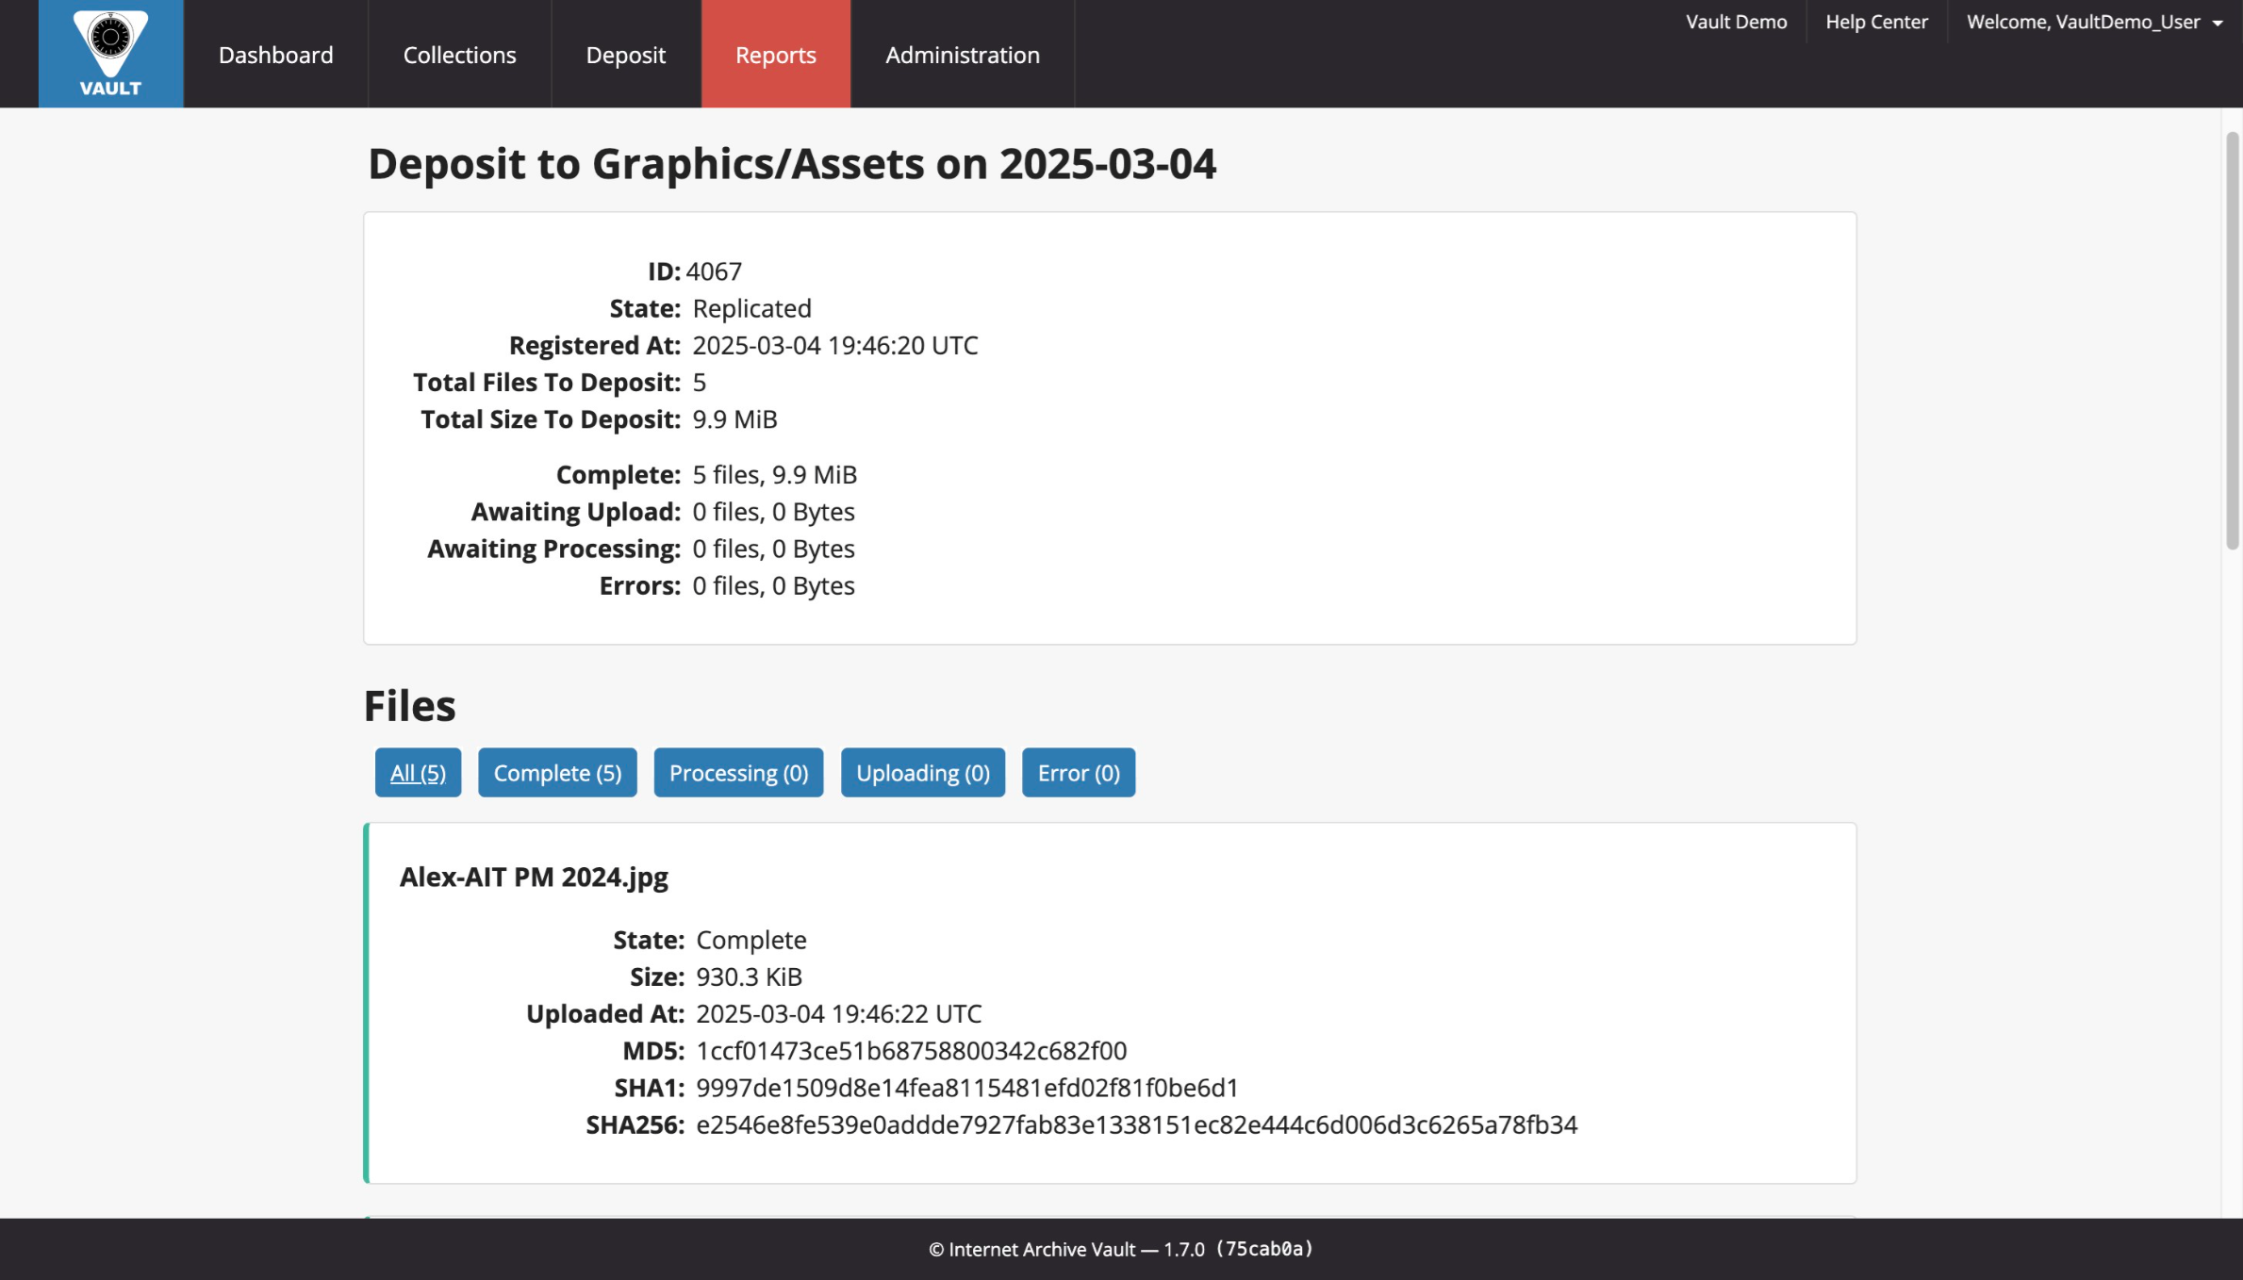Select the Alex-AIT PM 2024.jpg filename

534,877
